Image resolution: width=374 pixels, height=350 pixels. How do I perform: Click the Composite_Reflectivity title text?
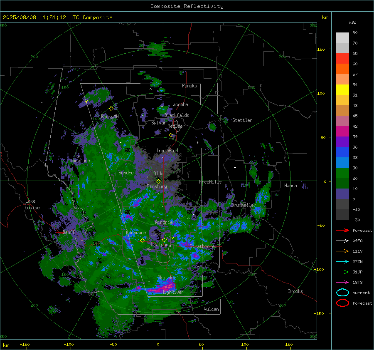[x=187, y=6]
